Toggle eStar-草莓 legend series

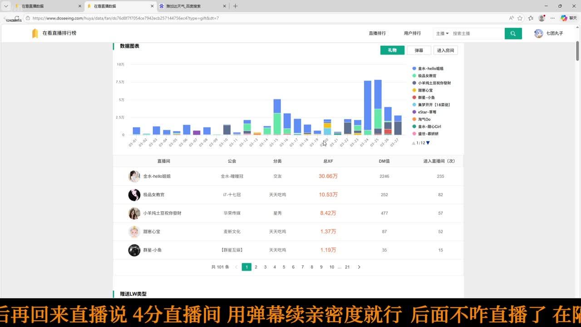coord(427,112)
